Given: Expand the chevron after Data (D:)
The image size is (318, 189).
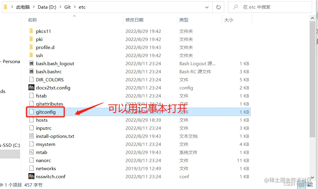Looking at the screenshot, I should coord(60,7).
